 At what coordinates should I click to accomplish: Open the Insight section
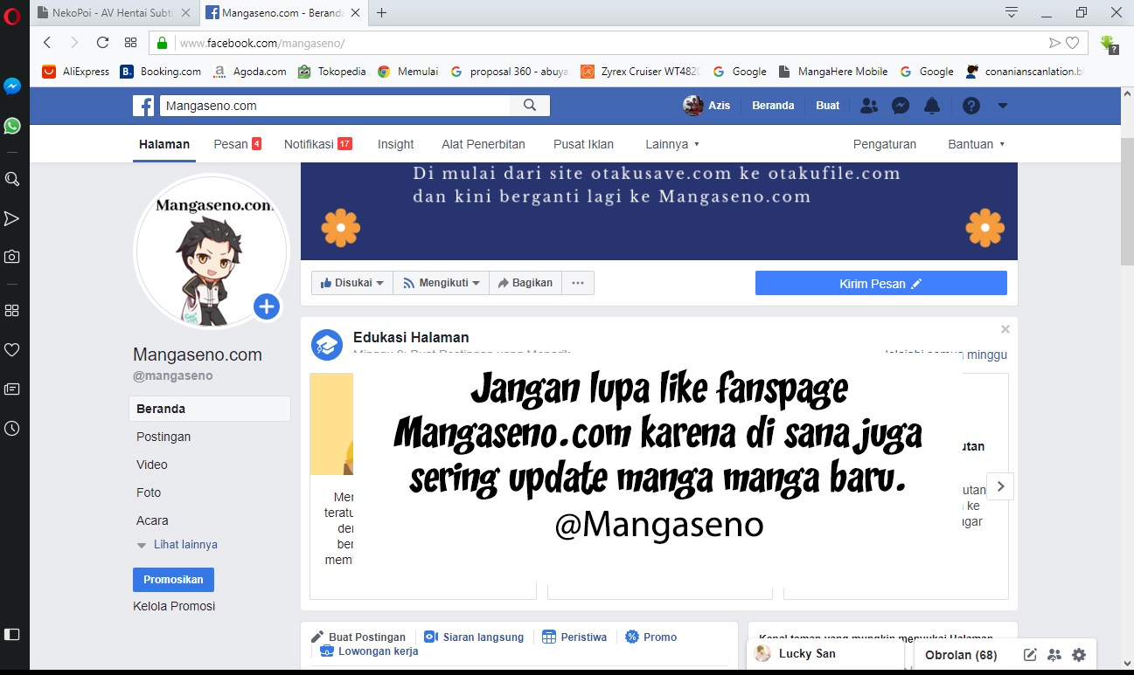[x=395, y=144]
